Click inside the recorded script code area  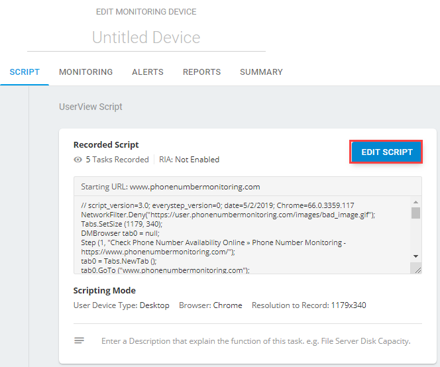pos(239,234)
